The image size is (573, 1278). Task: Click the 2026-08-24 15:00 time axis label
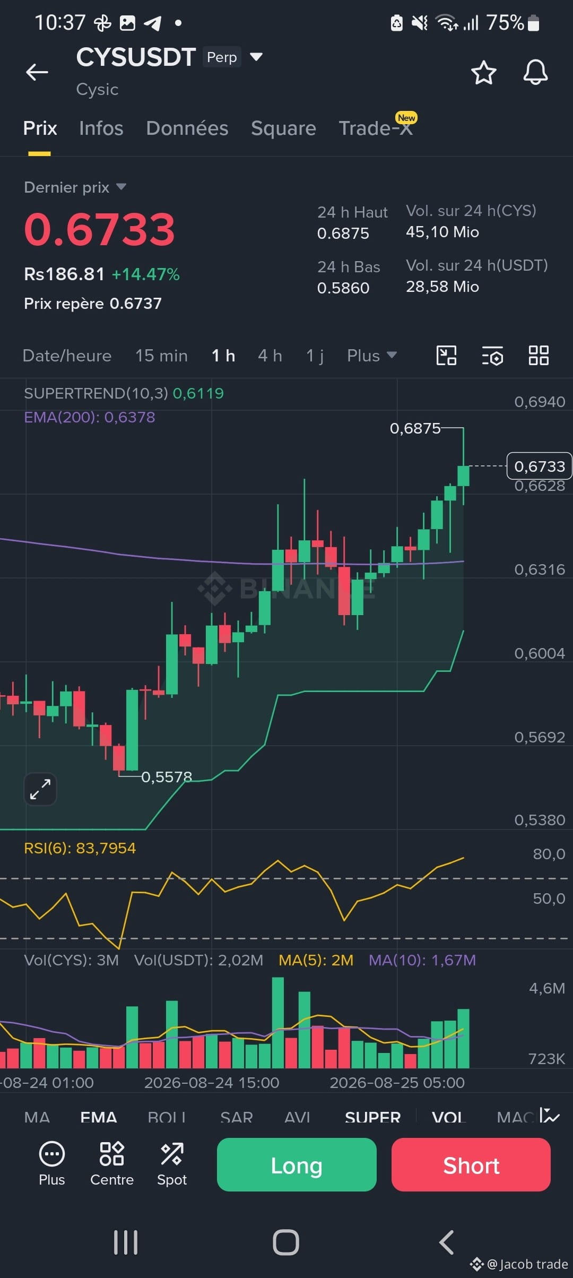[211, 1083]
